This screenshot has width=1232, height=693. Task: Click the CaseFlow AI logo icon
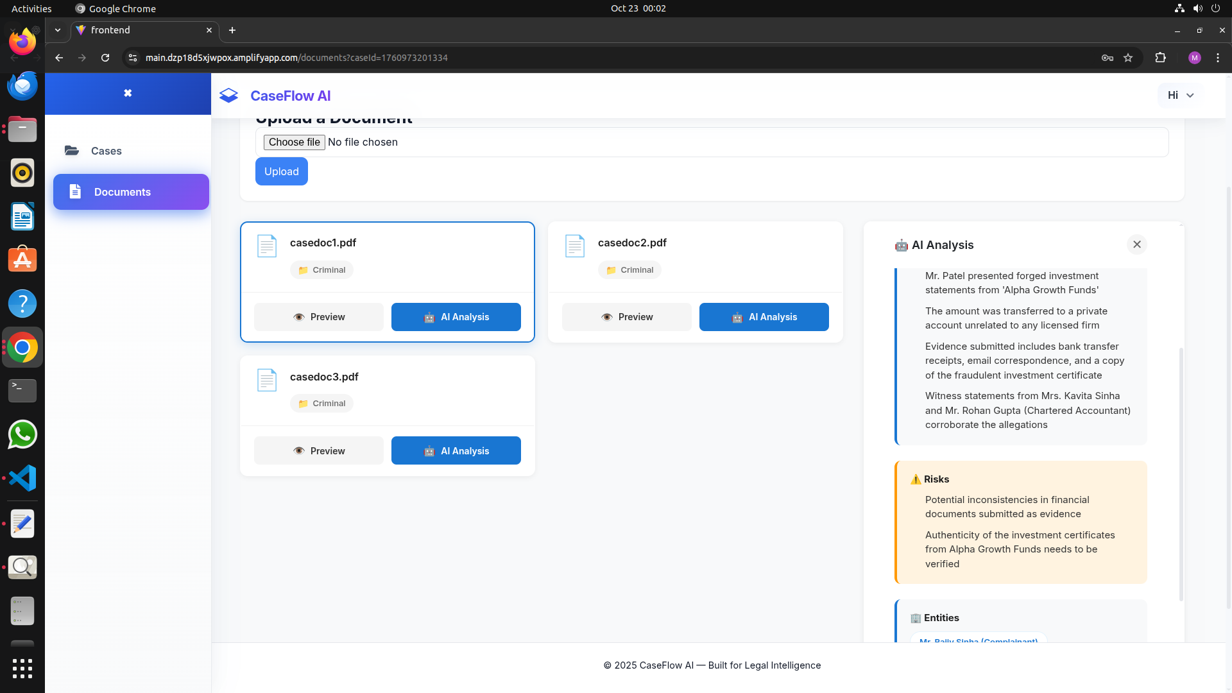(x=228, y=96)
